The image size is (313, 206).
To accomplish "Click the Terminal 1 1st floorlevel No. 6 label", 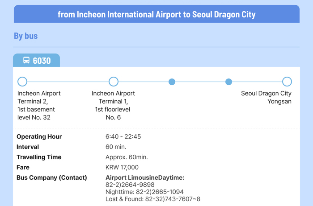I will (x=113, y=105).
